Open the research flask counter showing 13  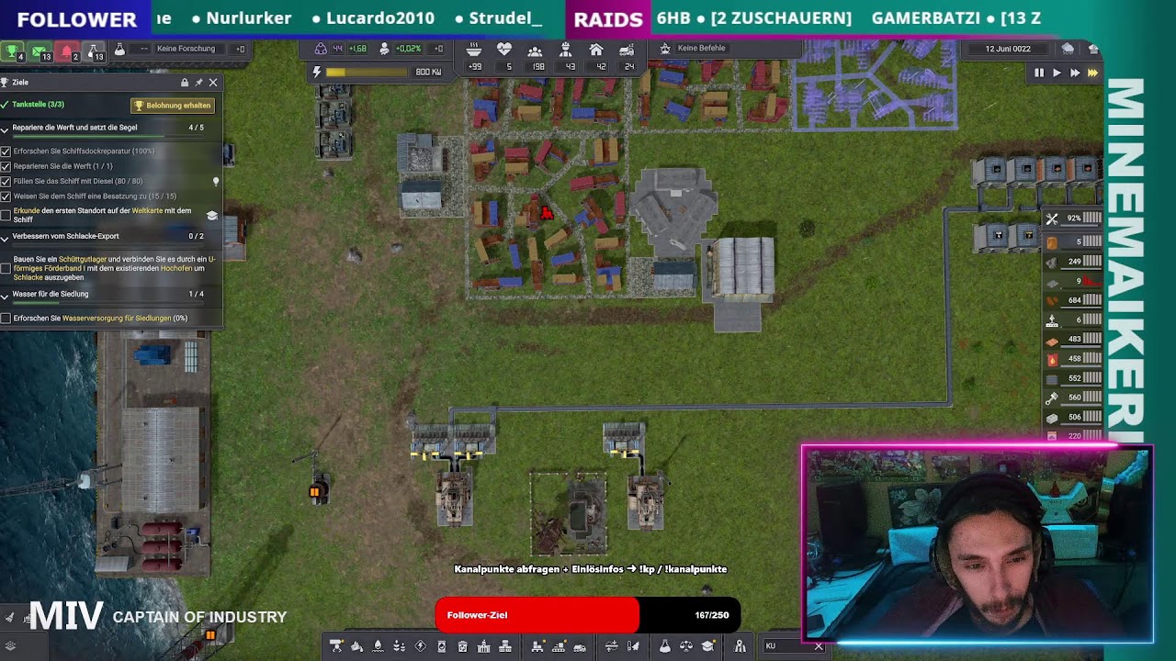96,51
